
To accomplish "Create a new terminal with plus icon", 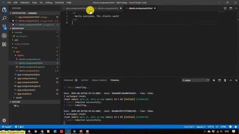I will pyautogui.click(x=214, y=80).
